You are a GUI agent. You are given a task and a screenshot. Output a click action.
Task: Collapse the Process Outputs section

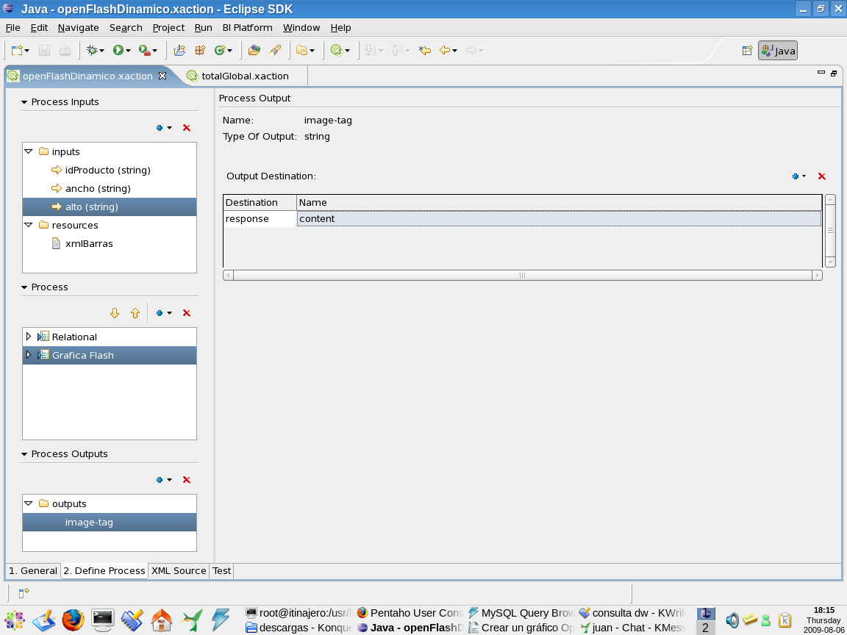[x=24, y=454]
